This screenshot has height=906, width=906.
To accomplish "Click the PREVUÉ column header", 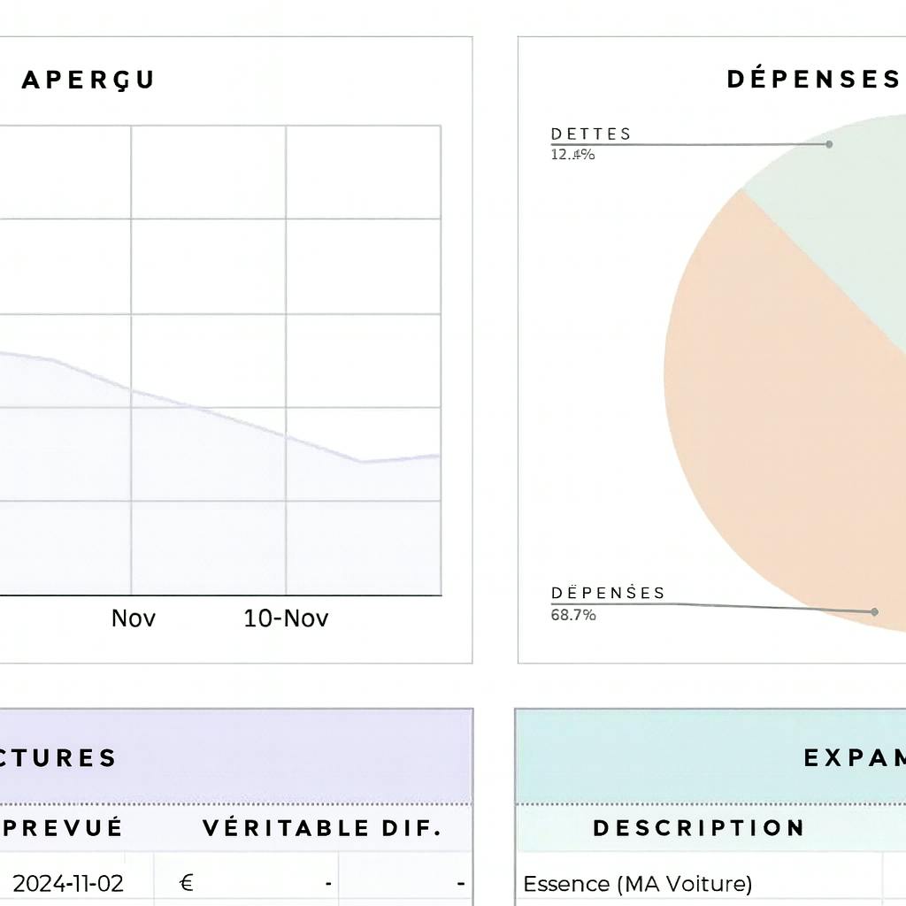I will 64,828.
